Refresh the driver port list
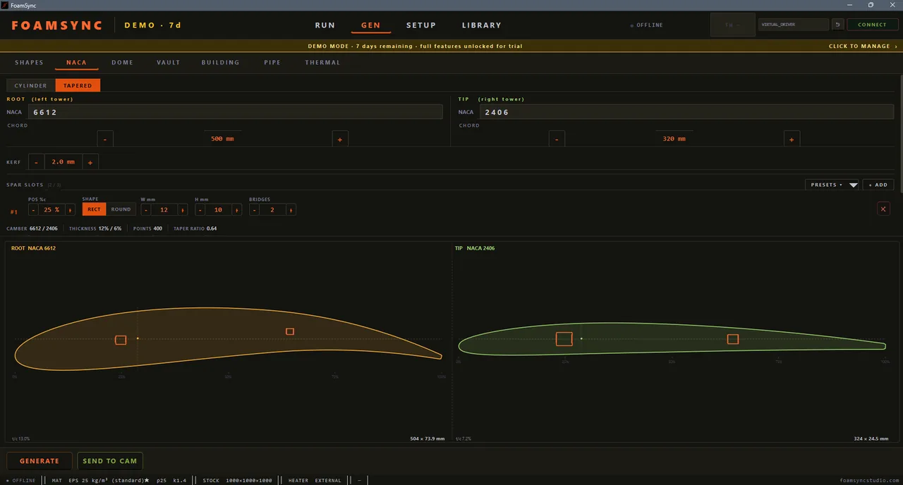This screenshot has width=903, height=485. 837,25
